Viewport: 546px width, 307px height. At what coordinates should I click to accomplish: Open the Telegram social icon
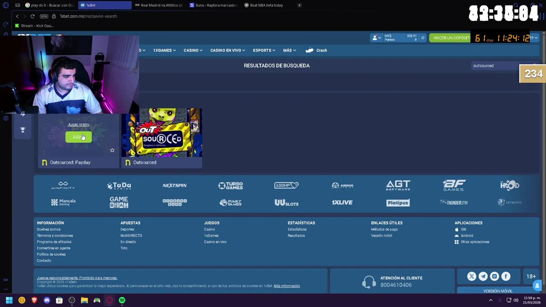483,277
